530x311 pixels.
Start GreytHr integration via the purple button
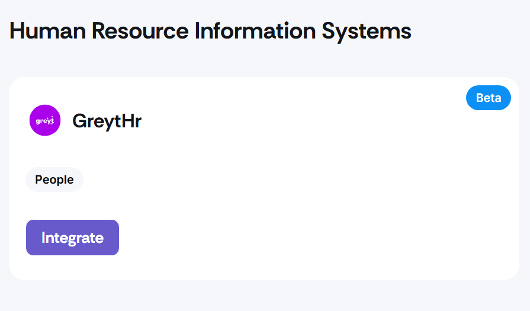[72, 238]
